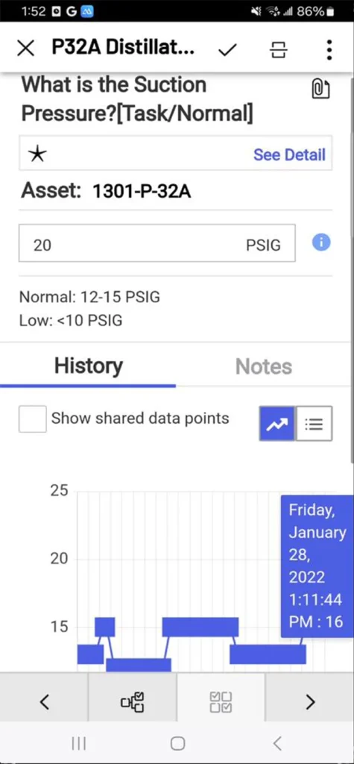354x764 pixels.
Task: Select the trend chart view toggle
Action: click(x=276, y=424)
